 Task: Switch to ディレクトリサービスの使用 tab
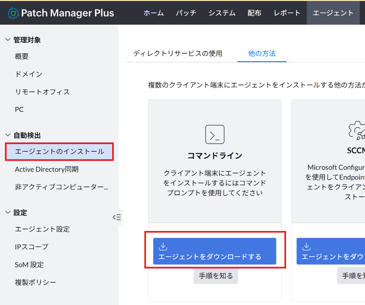tap(178, 53)
